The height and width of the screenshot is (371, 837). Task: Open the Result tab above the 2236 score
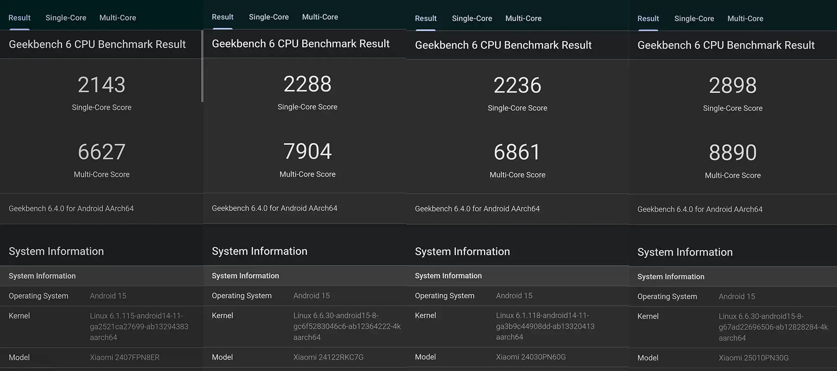click(426, 18)
